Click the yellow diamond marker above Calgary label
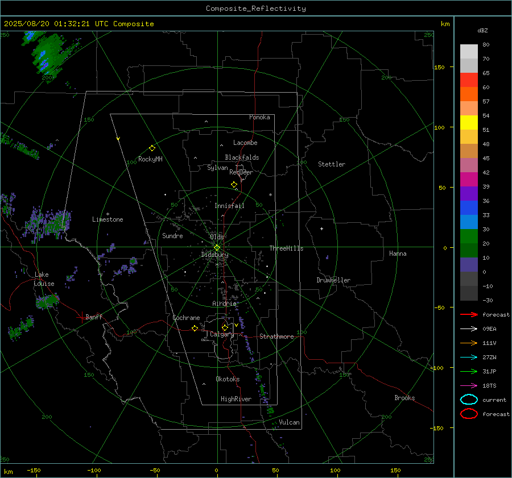 click(225, 327)
